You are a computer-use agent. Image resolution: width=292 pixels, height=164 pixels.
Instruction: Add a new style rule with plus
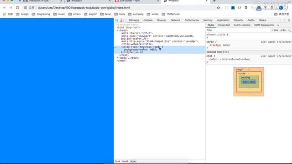click(289, 30)
